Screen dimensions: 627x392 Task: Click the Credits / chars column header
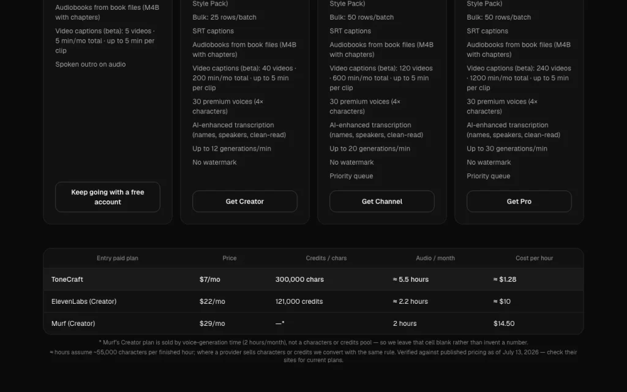(x=326, y=258)
